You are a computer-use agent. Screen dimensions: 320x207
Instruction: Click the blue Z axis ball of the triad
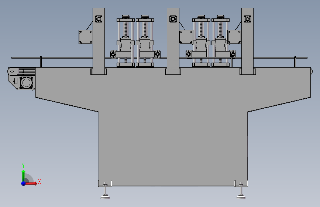(x=24, y=183)
